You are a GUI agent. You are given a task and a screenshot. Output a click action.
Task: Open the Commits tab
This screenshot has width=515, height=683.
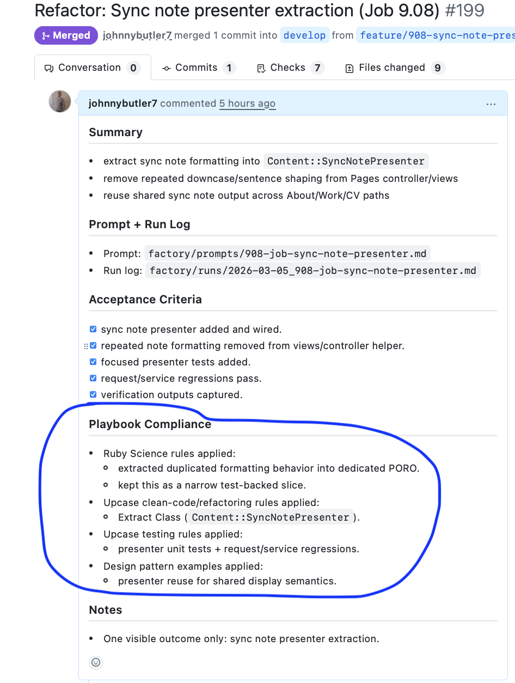point(198,68)
